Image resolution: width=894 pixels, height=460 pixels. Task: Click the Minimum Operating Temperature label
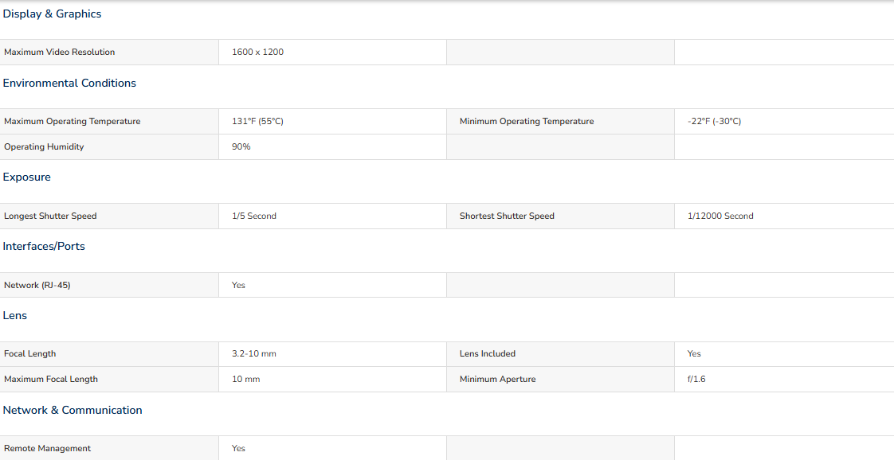(x=527, y=121)
